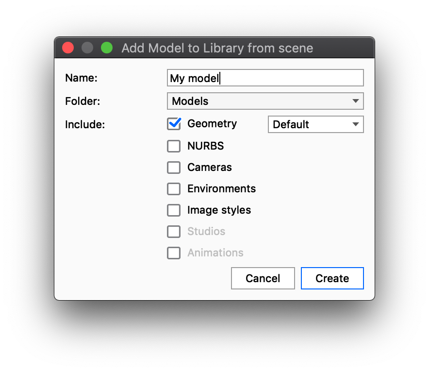The image size is (429, 372).
Task: Click the dialog title bar text
Action: (x=217, y=48)
